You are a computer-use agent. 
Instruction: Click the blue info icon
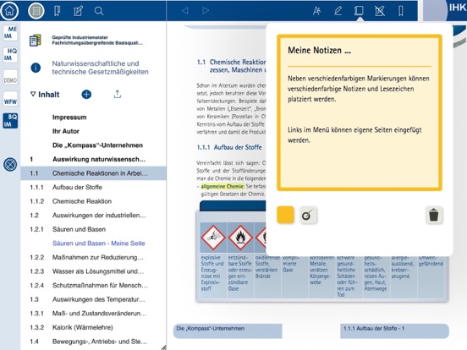pyautogui.click(x=36, y=68)
